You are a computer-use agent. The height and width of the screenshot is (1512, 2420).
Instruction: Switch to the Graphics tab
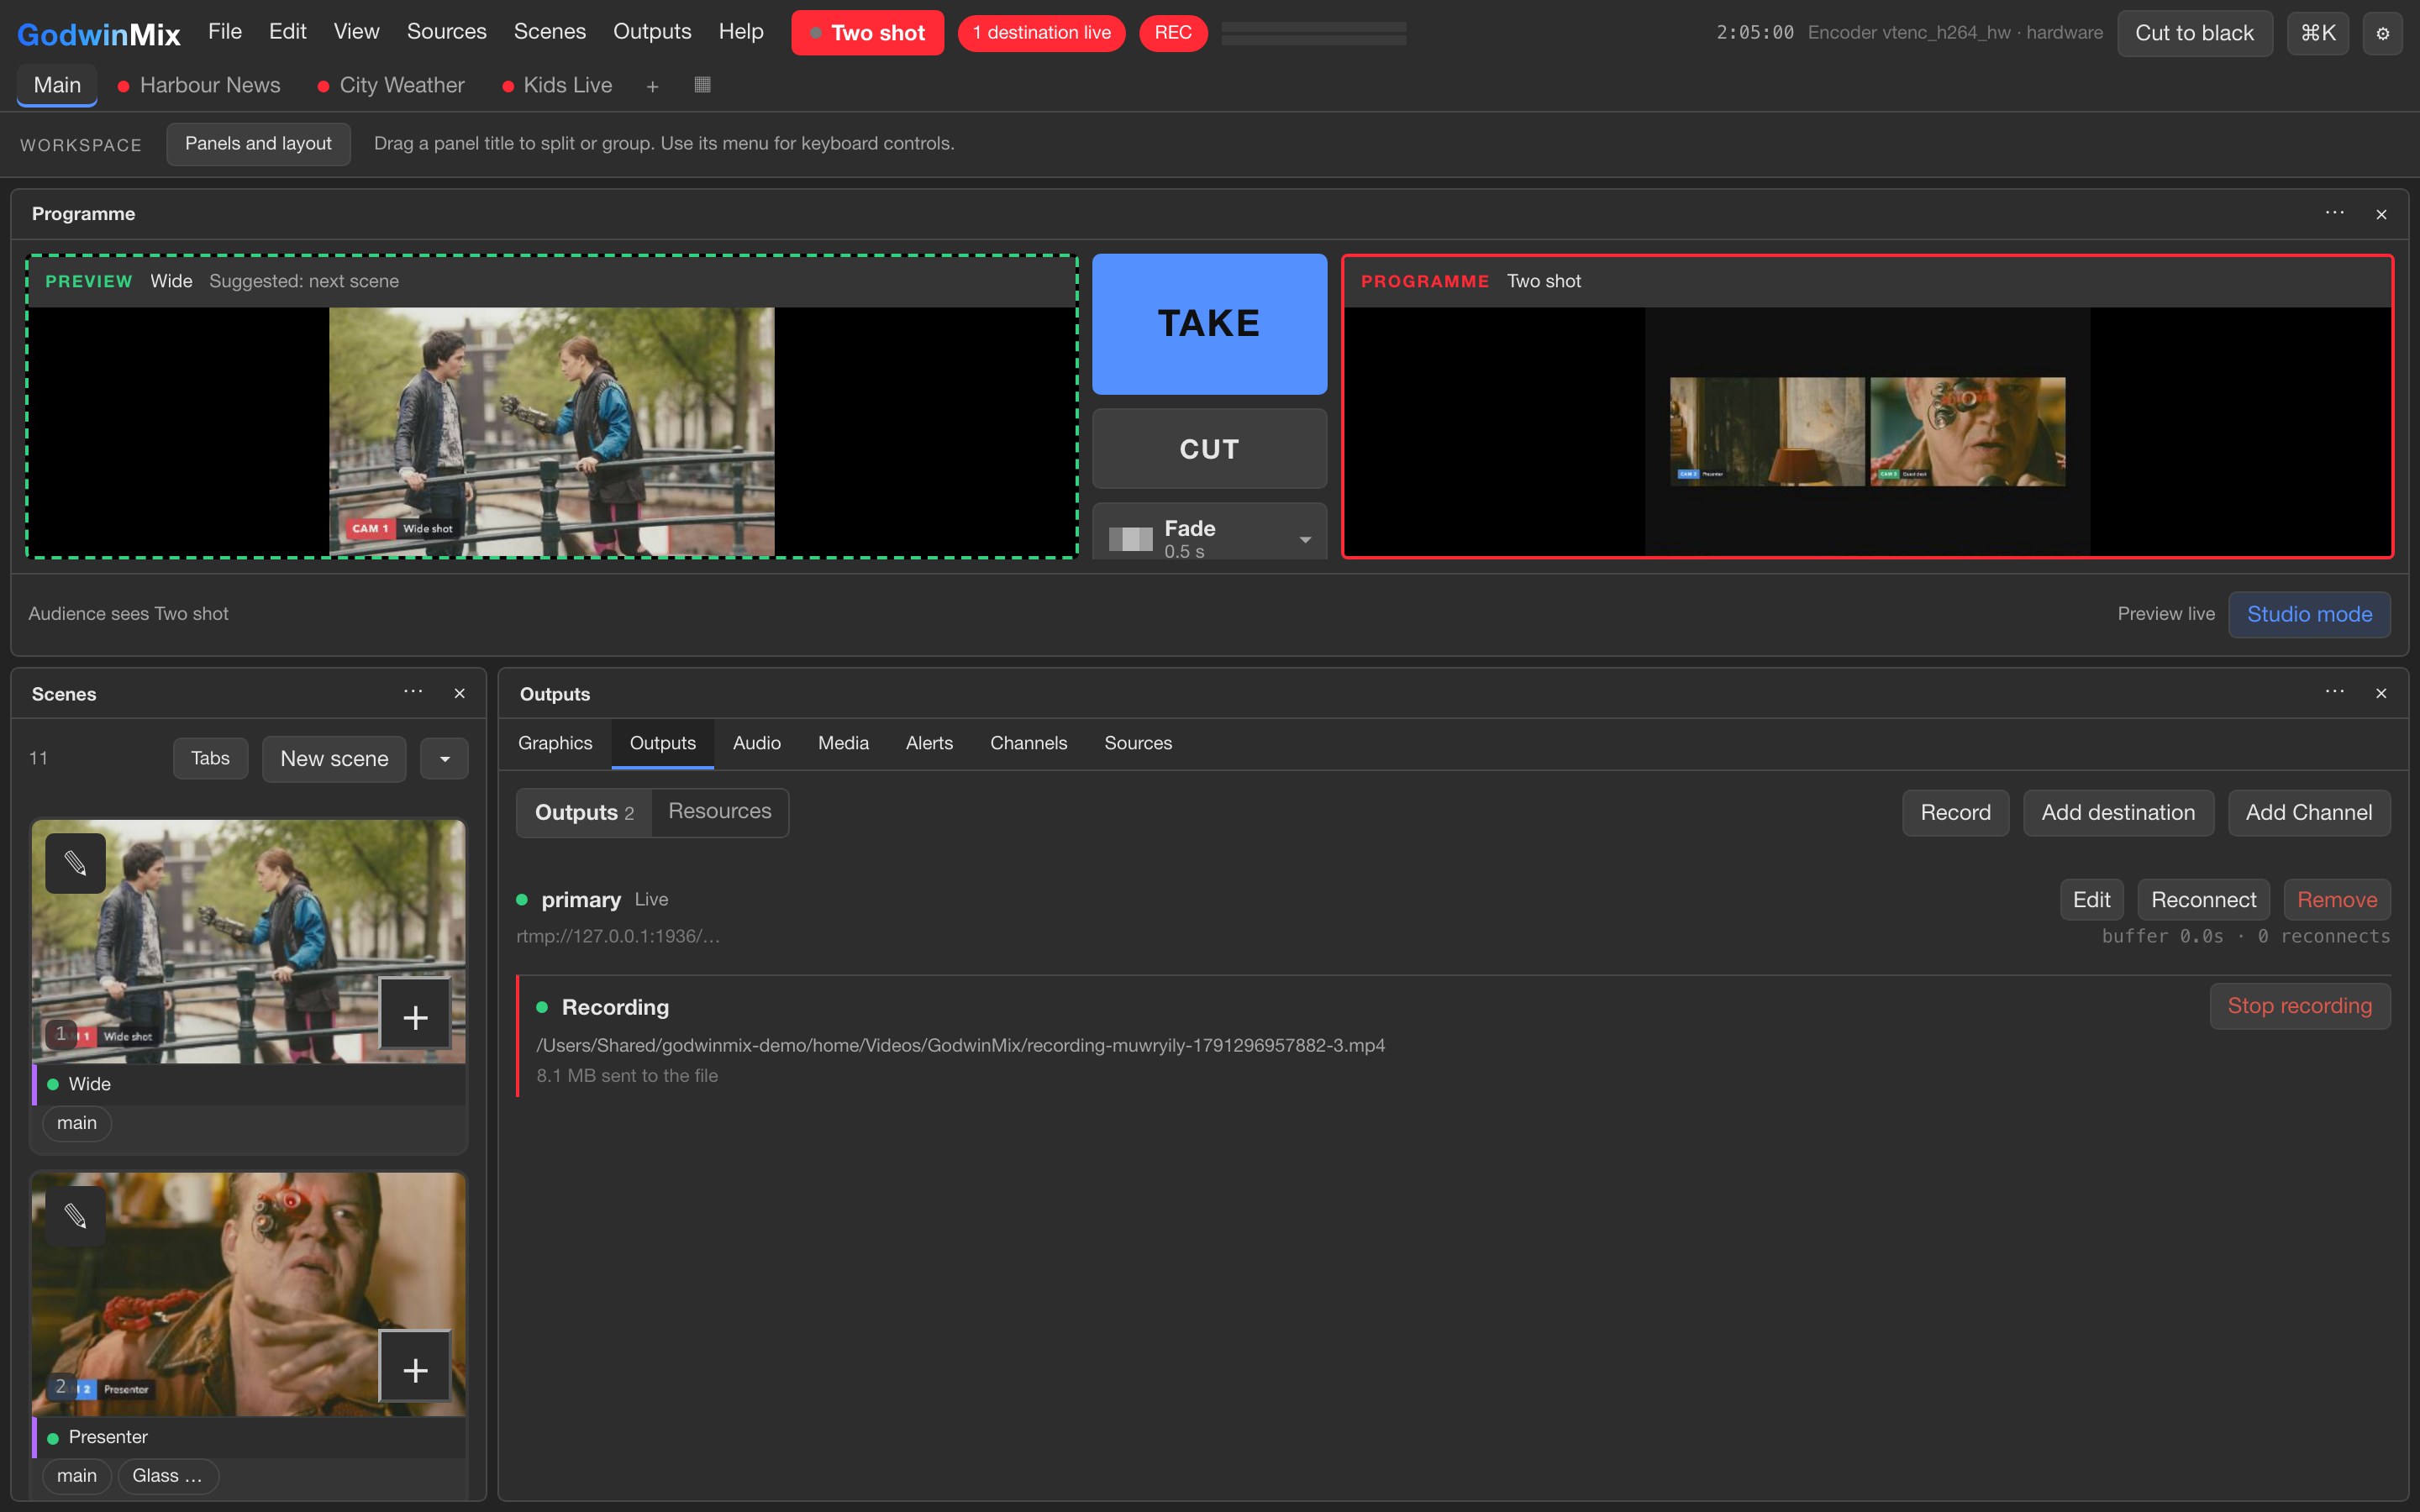[555, 743]
